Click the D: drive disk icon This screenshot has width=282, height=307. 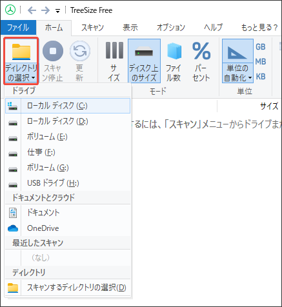(x=13, y=123)
